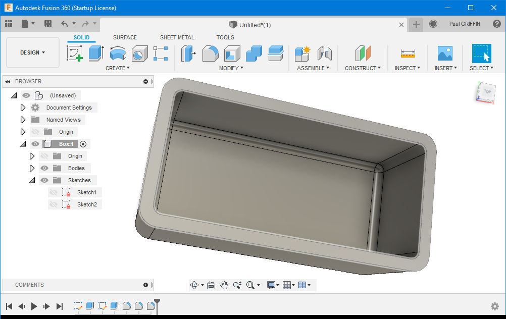This screenshot has height=319, width=506.
Task: Click the Measure ruler icon
Action: pyautogui.click(x=408, y=53)
